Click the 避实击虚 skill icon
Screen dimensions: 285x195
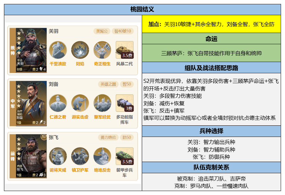coord(80,103)
